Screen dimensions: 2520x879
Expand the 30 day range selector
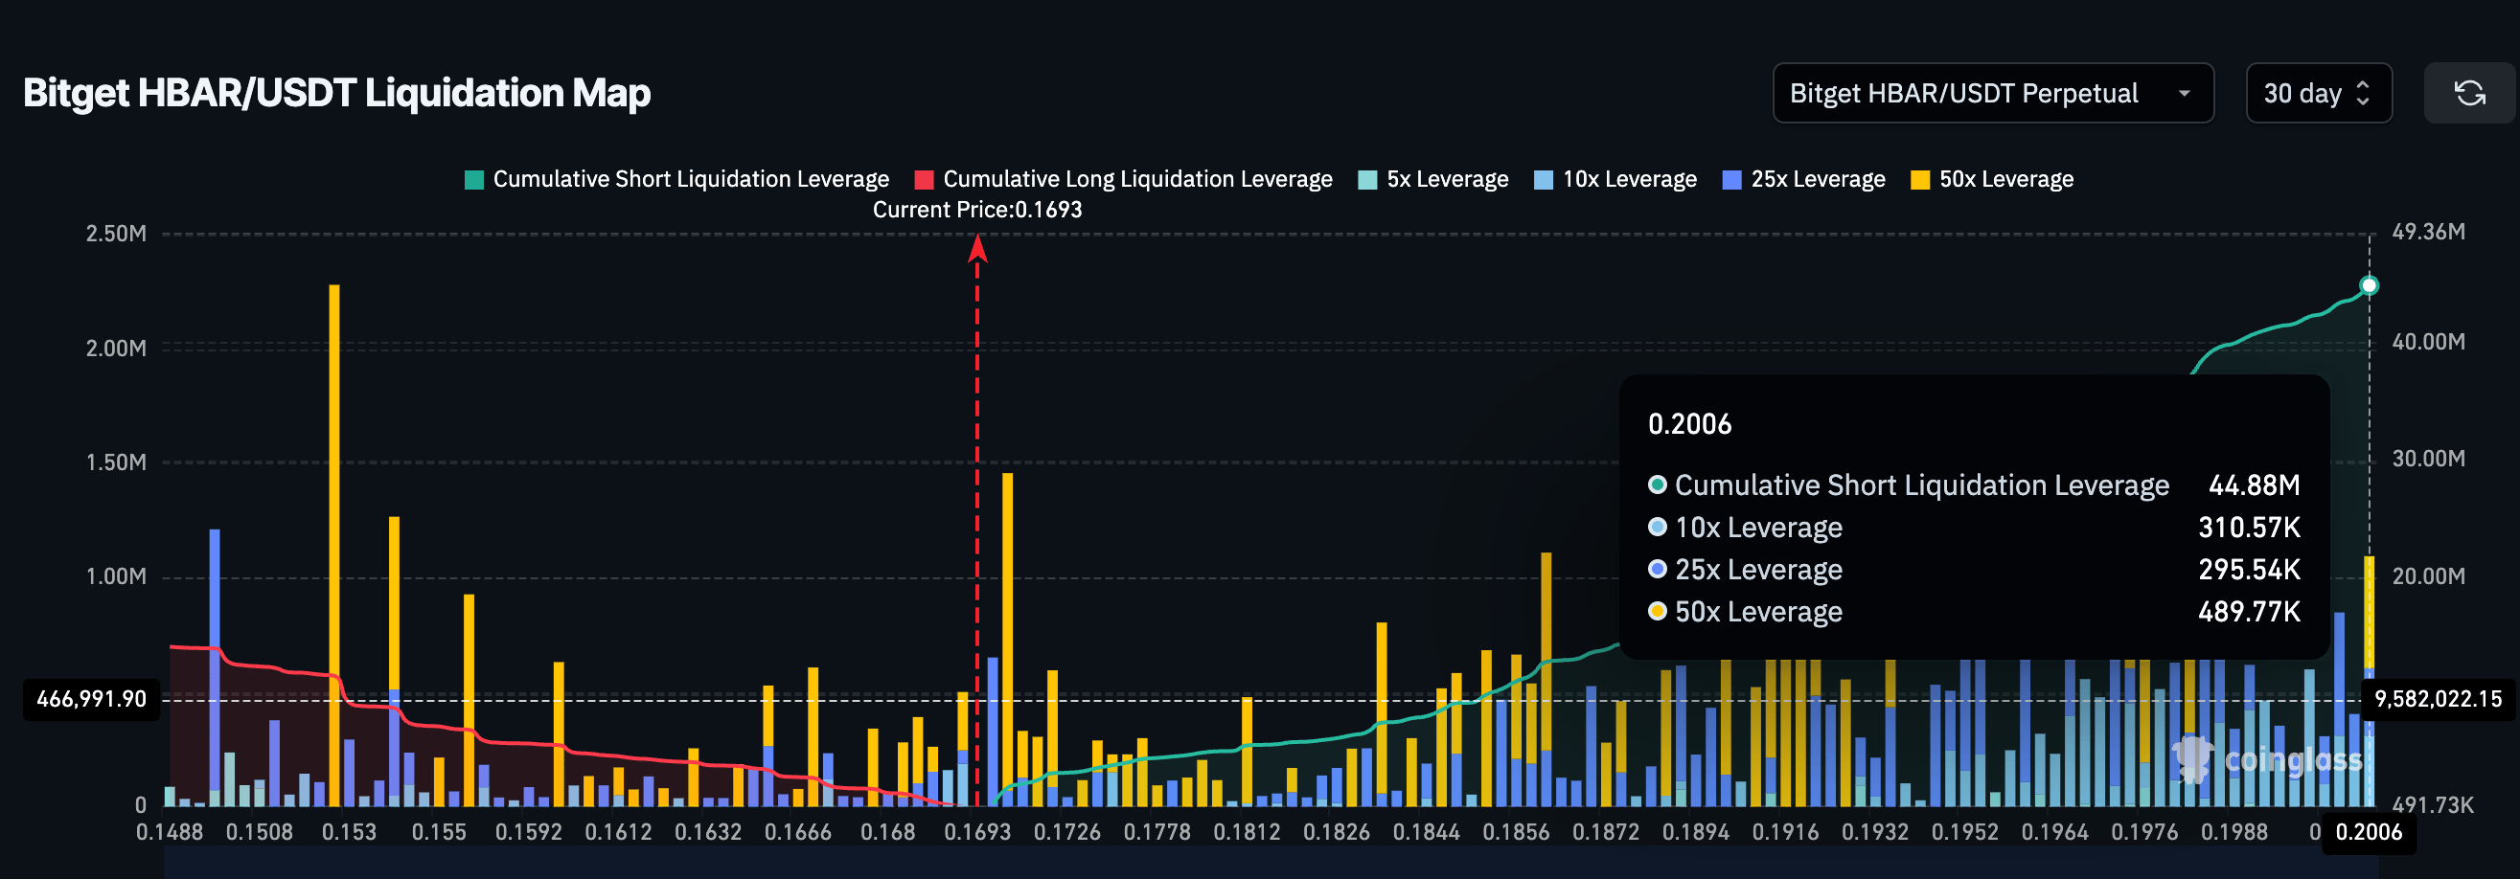coord(2318,93)
